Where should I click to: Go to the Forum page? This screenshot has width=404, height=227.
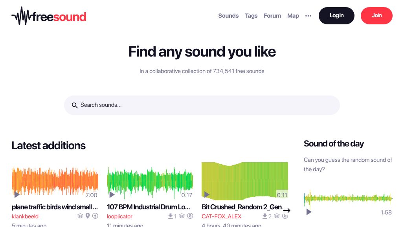click(x=272, y=16)
